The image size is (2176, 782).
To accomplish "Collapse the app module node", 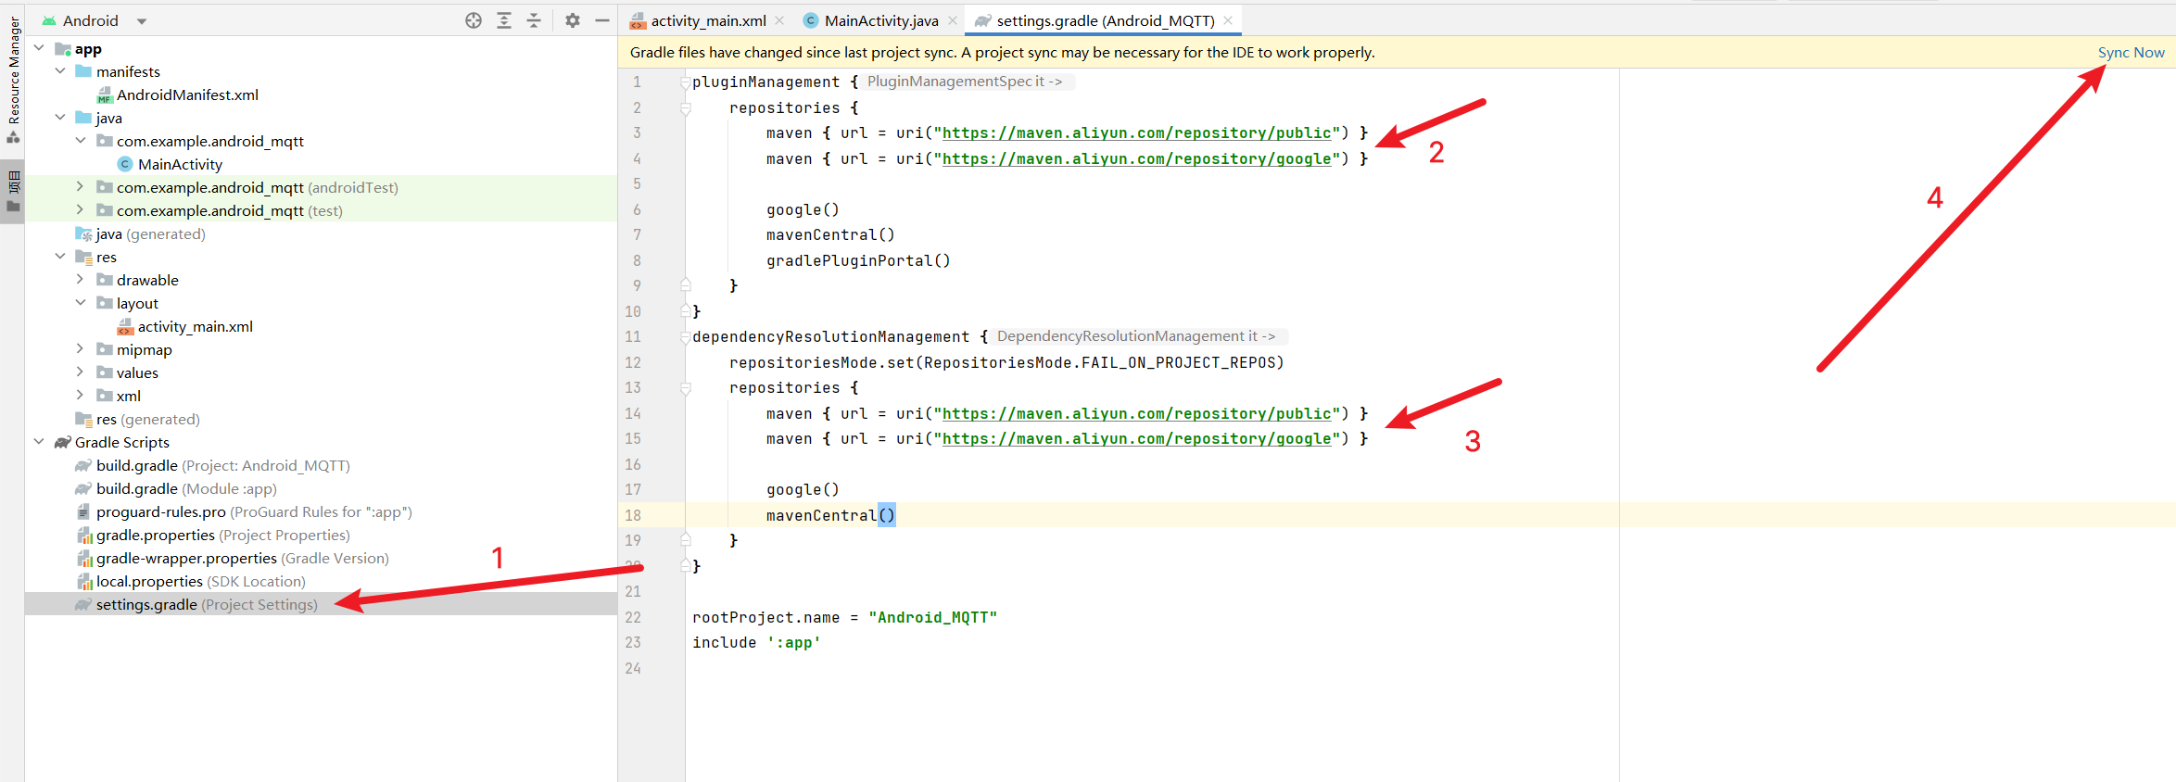I will click(x=39, y=47).
